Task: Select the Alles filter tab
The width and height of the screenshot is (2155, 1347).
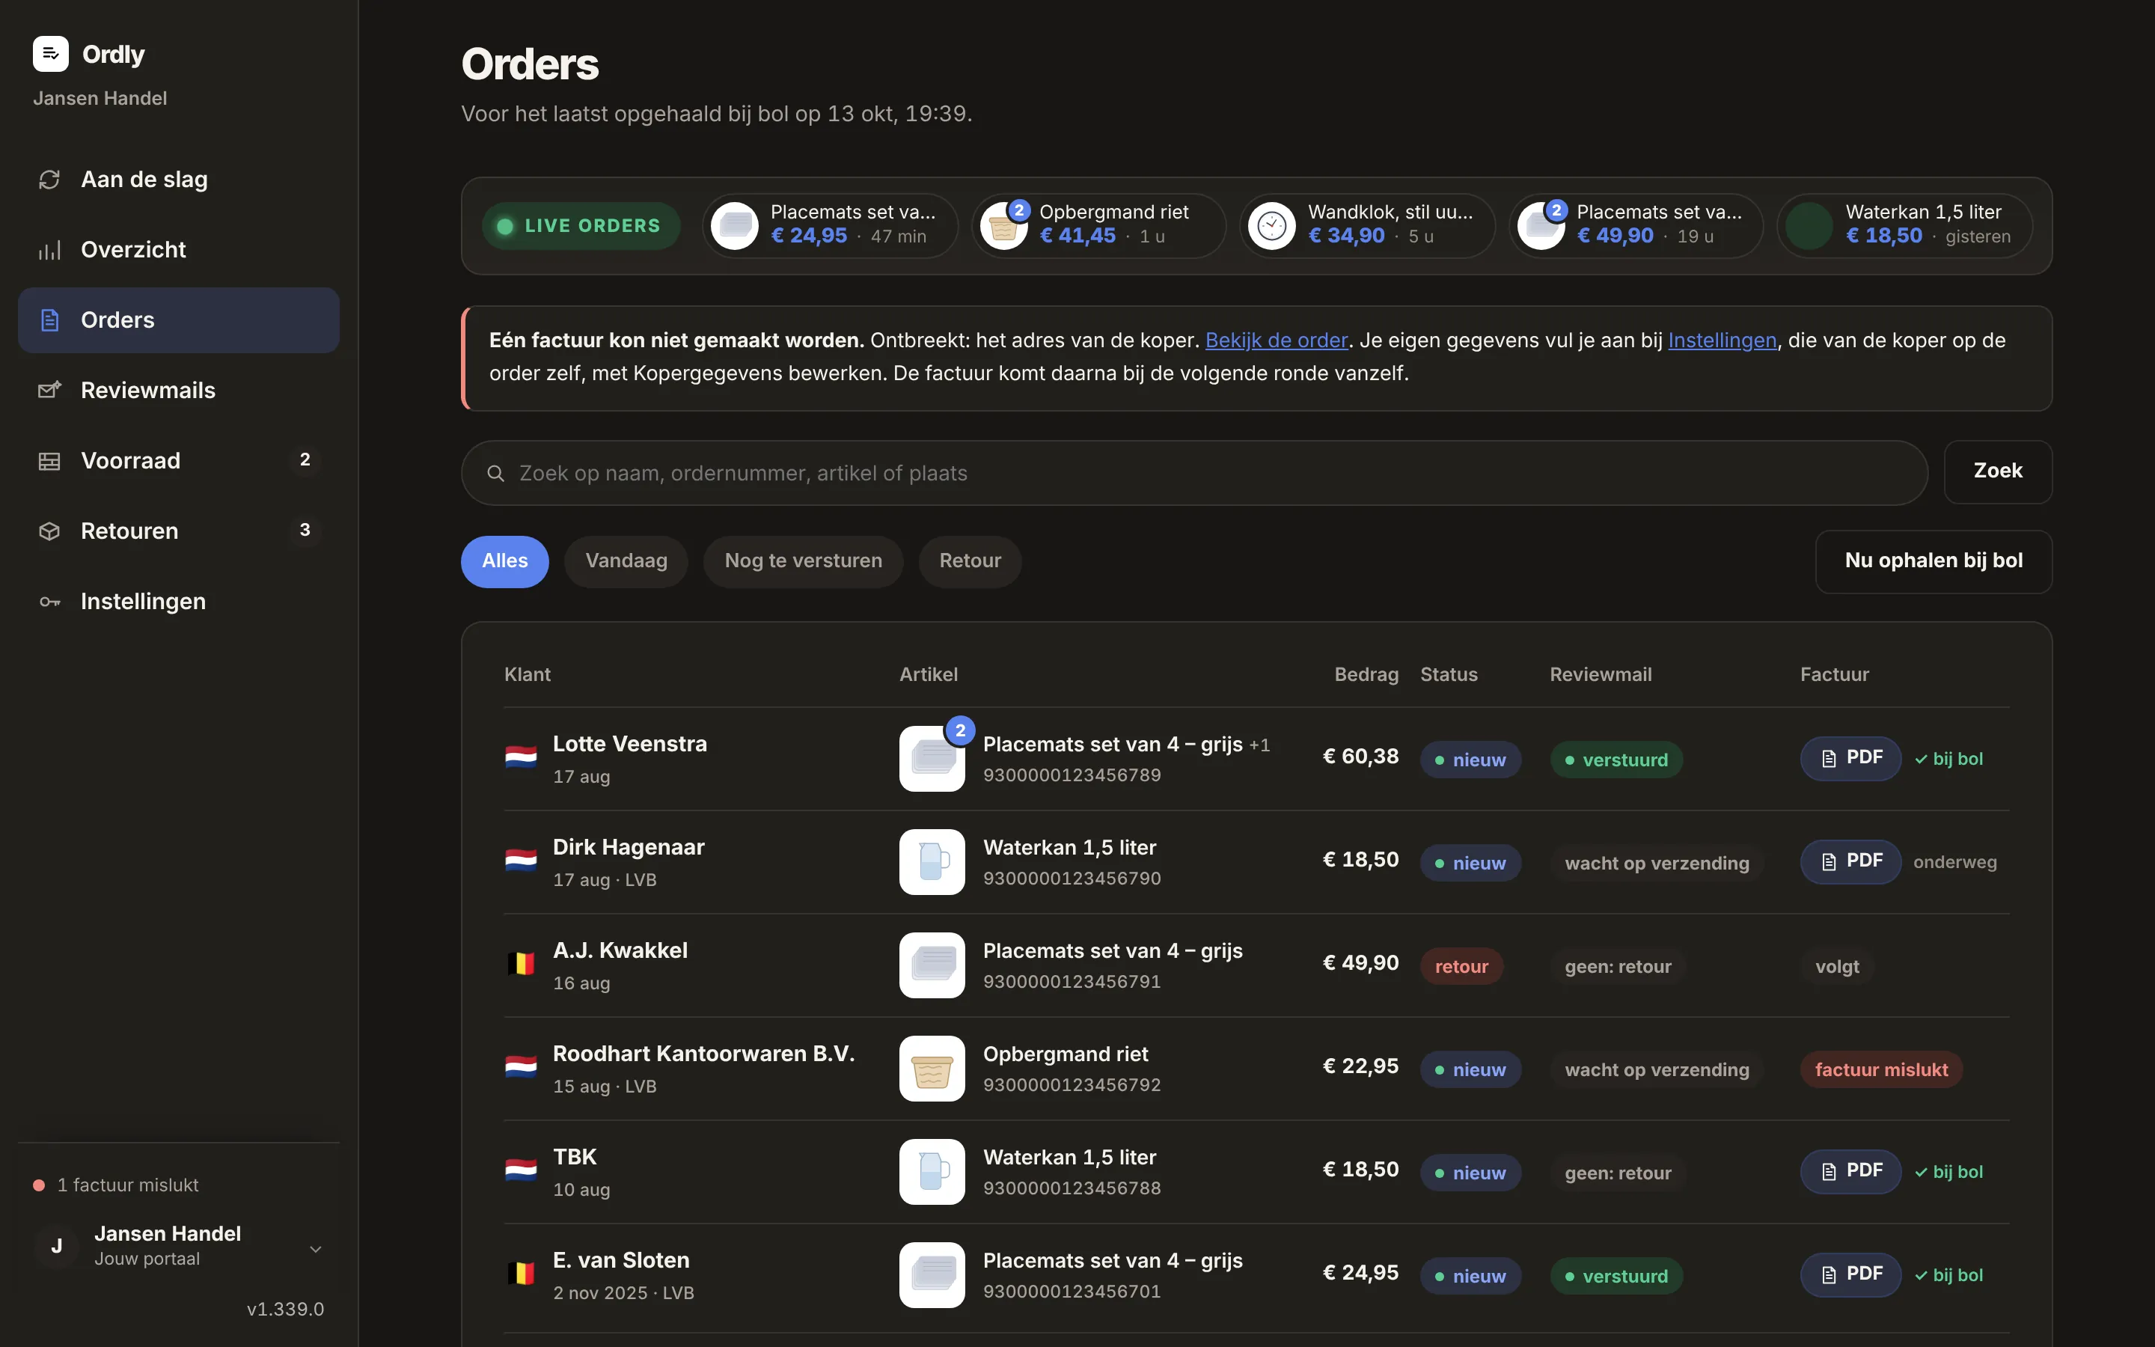Action: [505, 561]
